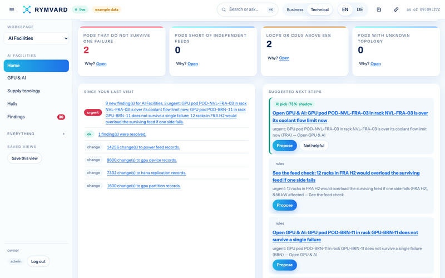Open the AI Facilities workspace dropdown
Image resolution: width=445 pixels, height=278 pixels.
point(36,38)
